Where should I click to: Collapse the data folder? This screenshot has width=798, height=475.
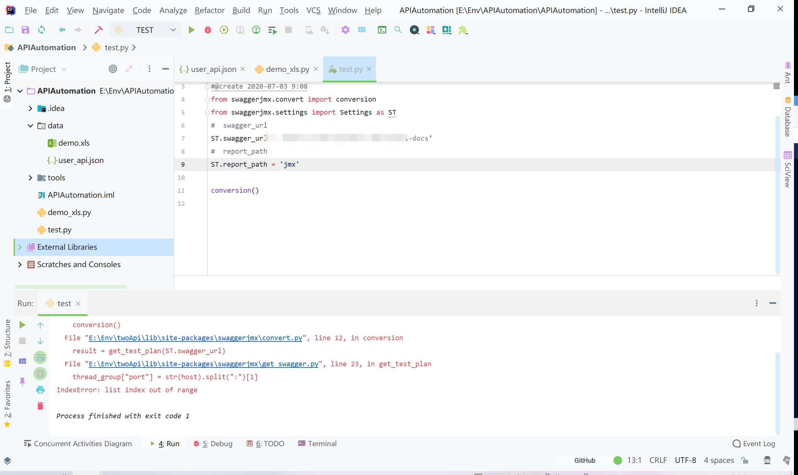30,126
